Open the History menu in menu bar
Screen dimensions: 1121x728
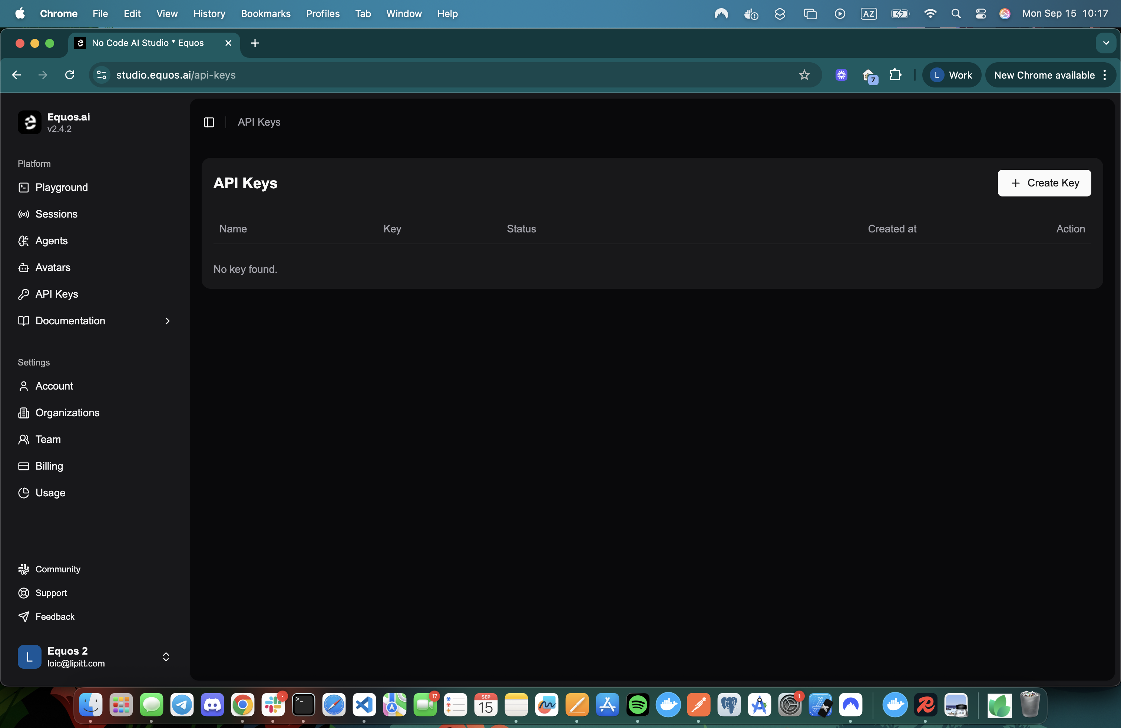tap(209, 14)
